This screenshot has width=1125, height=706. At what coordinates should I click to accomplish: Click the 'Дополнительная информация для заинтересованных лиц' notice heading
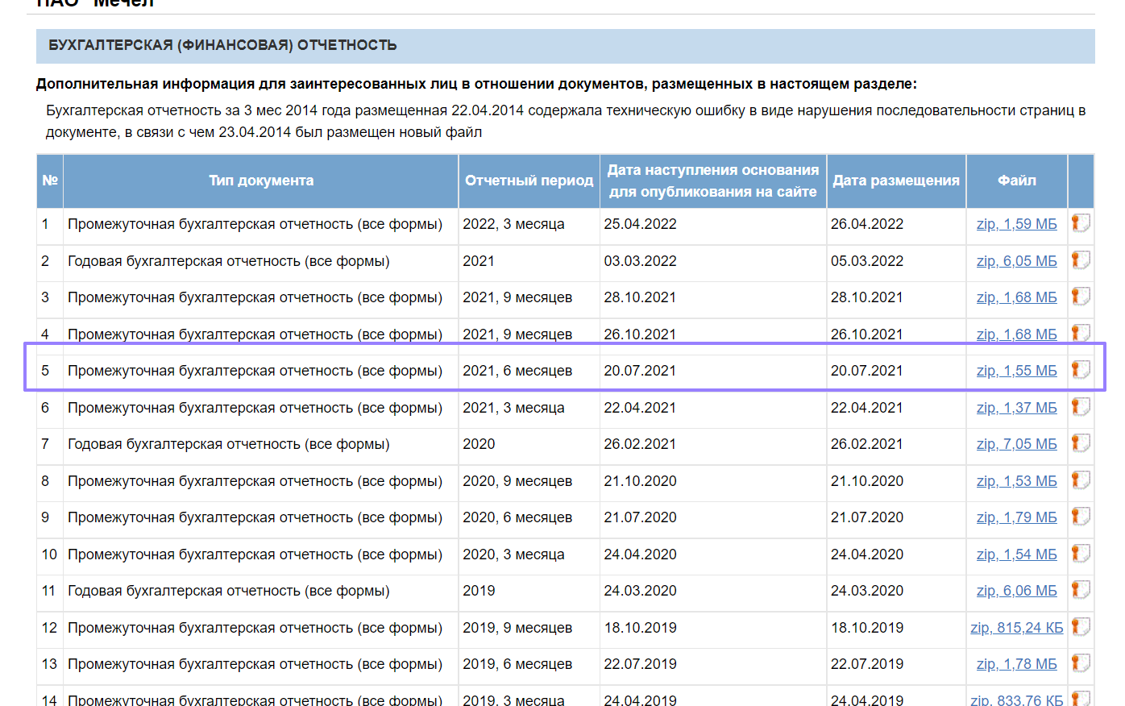pos(476,84)
